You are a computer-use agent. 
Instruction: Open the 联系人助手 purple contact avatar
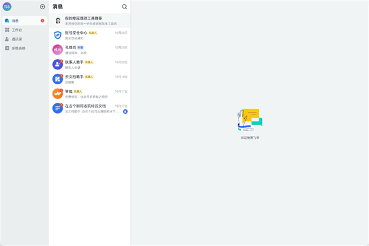(58, 64)
